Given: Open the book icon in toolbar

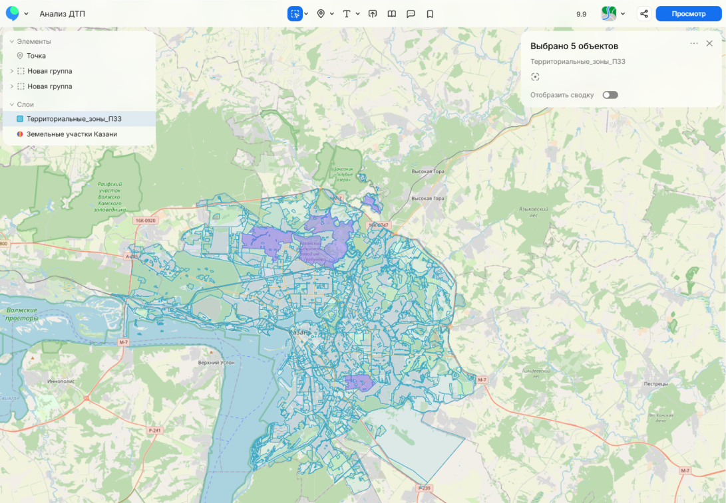Looking at the screenshot, I should point(392,13).
